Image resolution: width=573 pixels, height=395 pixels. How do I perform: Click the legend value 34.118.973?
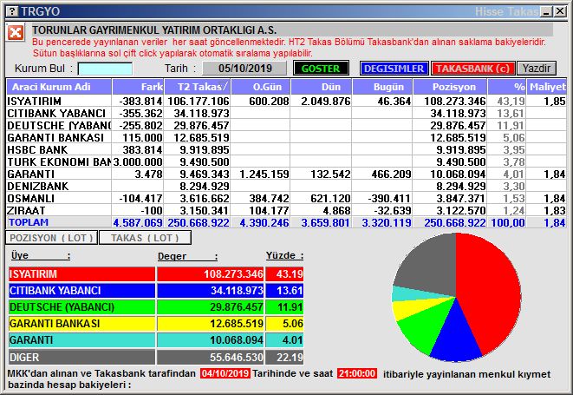point(237,291)
